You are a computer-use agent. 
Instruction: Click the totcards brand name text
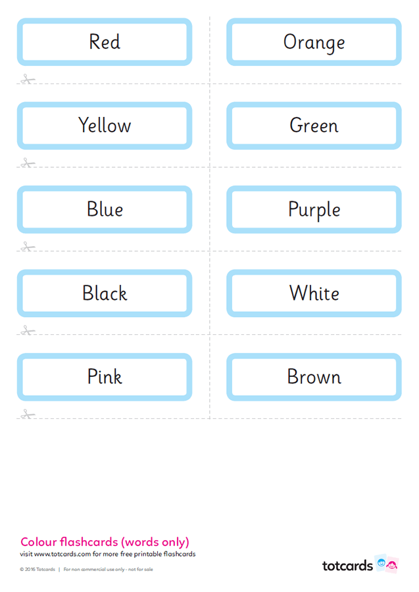(x=347, y=565)
